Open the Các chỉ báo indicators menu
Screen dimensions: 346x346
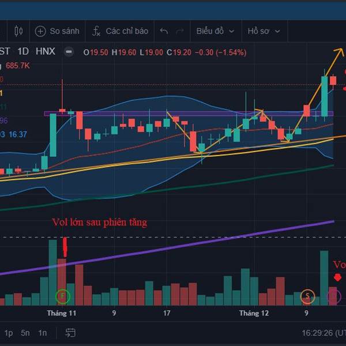(x=121, y=31)
